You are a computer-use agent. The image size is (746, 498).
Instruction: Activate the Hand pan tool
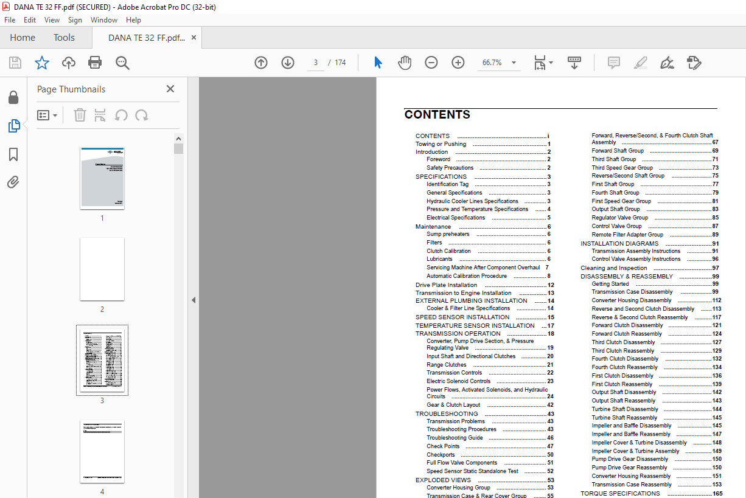click(x=405, y=63)
